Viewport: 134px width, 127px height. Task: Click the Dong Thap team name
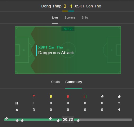[x=51, y=6]
